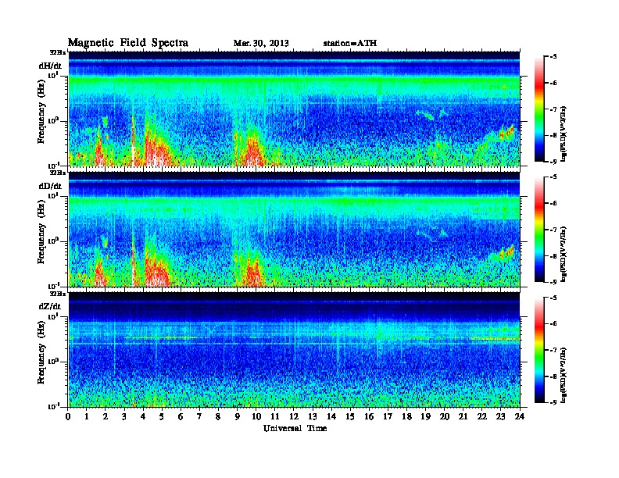This screenshot has width=619, height=478.
Task: Click hour tick label '16' on time axis
Action: pyautogui.click(x=369, y=416)
